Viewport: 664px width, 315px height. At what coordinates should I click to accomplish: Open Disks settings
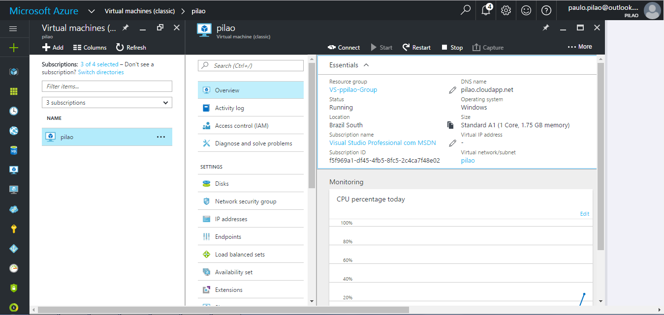251,184
